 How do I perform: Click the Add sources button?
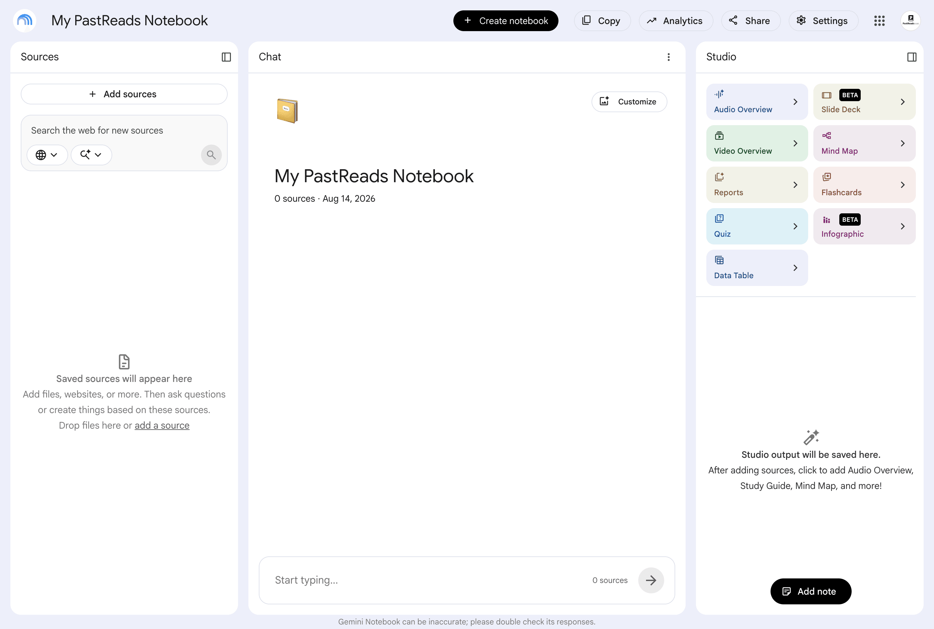[124, 94]
